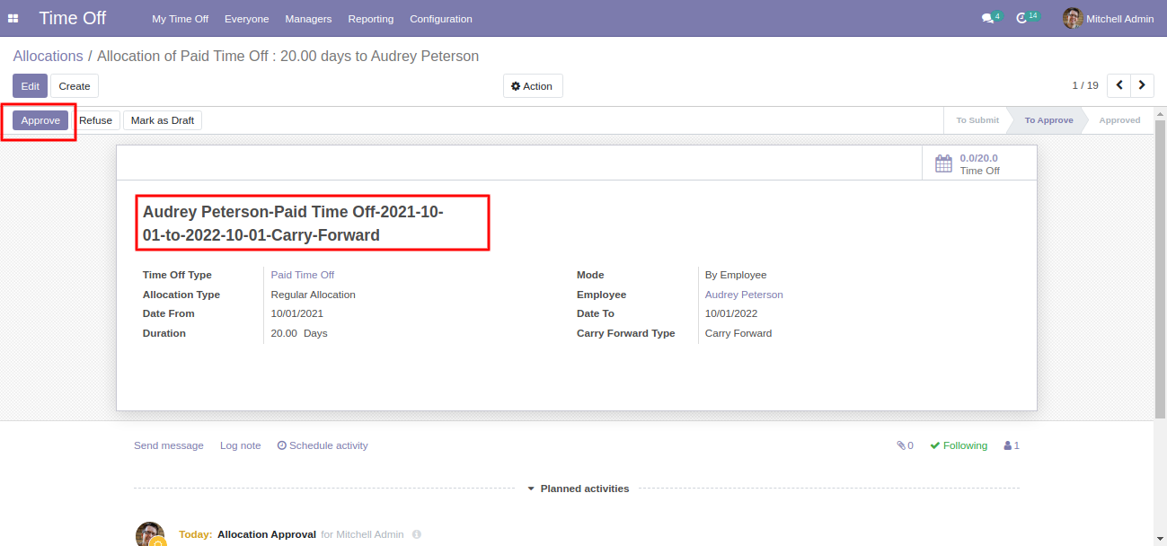Open the Reporting menu
This screenshot has width=1167, height=546.
point(370,19)
